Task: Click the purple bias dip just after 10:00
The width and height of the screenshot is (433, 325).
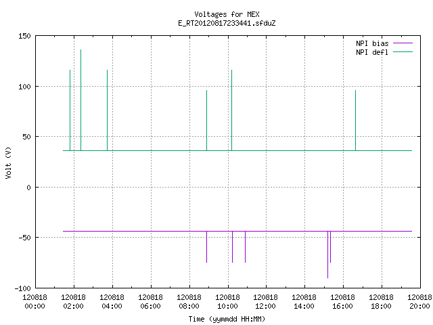Action: point(232,246)
